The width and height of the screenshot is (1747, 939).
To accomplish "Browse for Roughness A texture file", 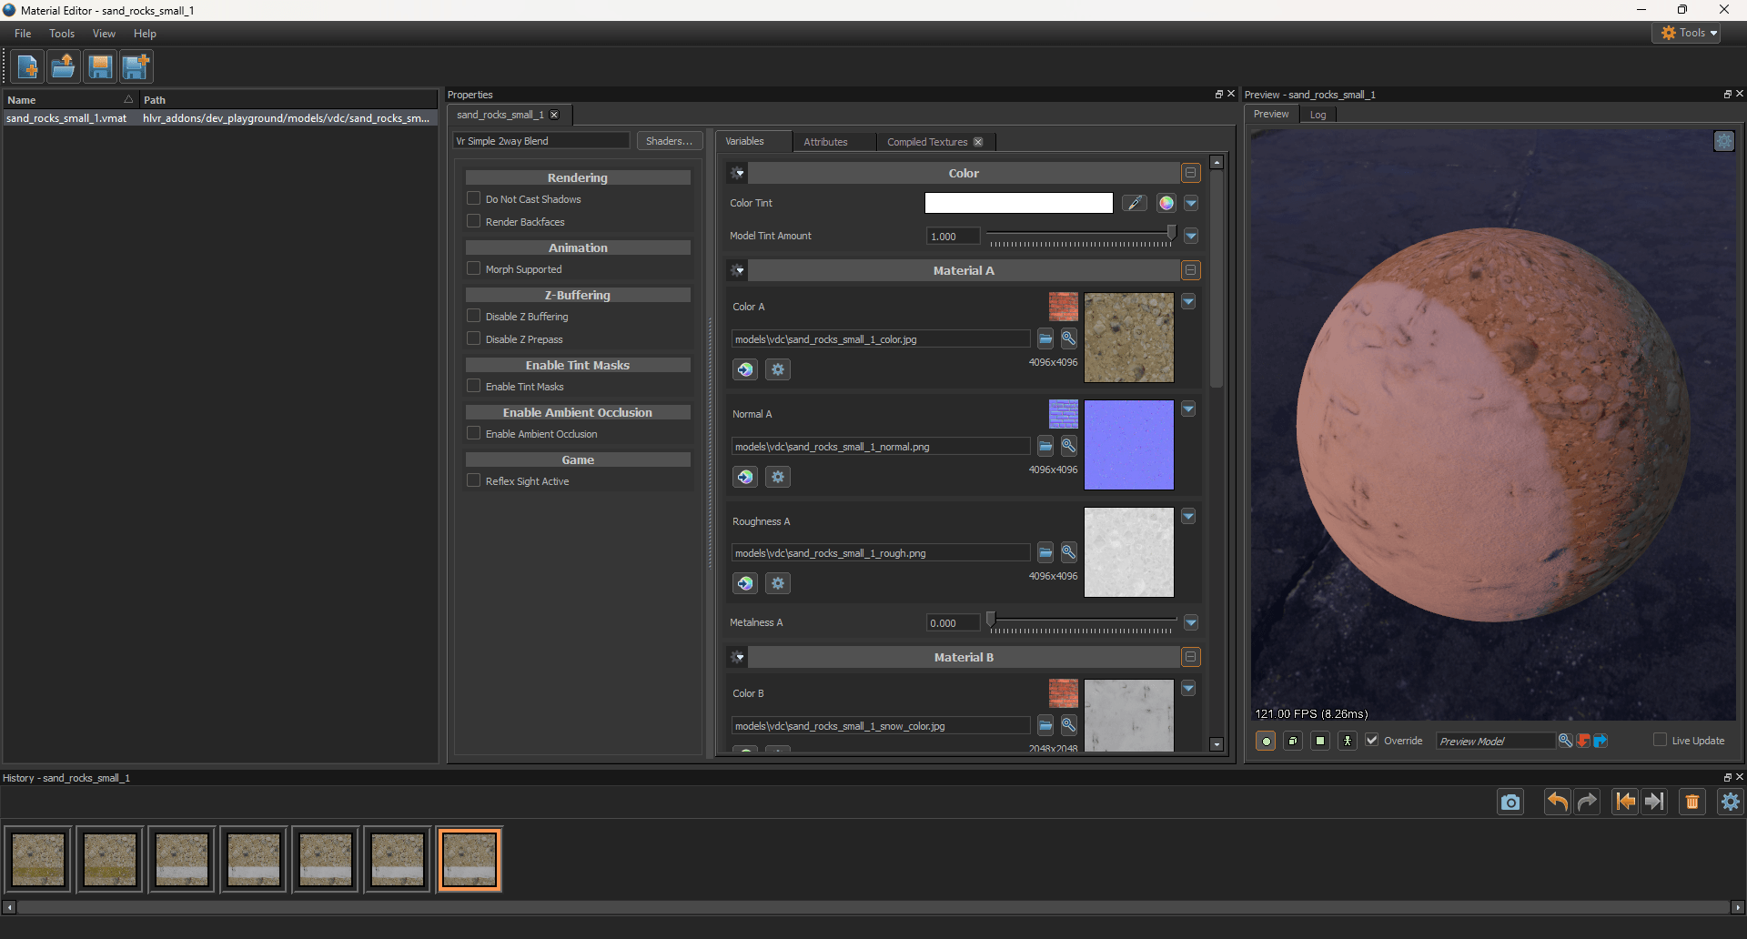I will [1045, 553].
